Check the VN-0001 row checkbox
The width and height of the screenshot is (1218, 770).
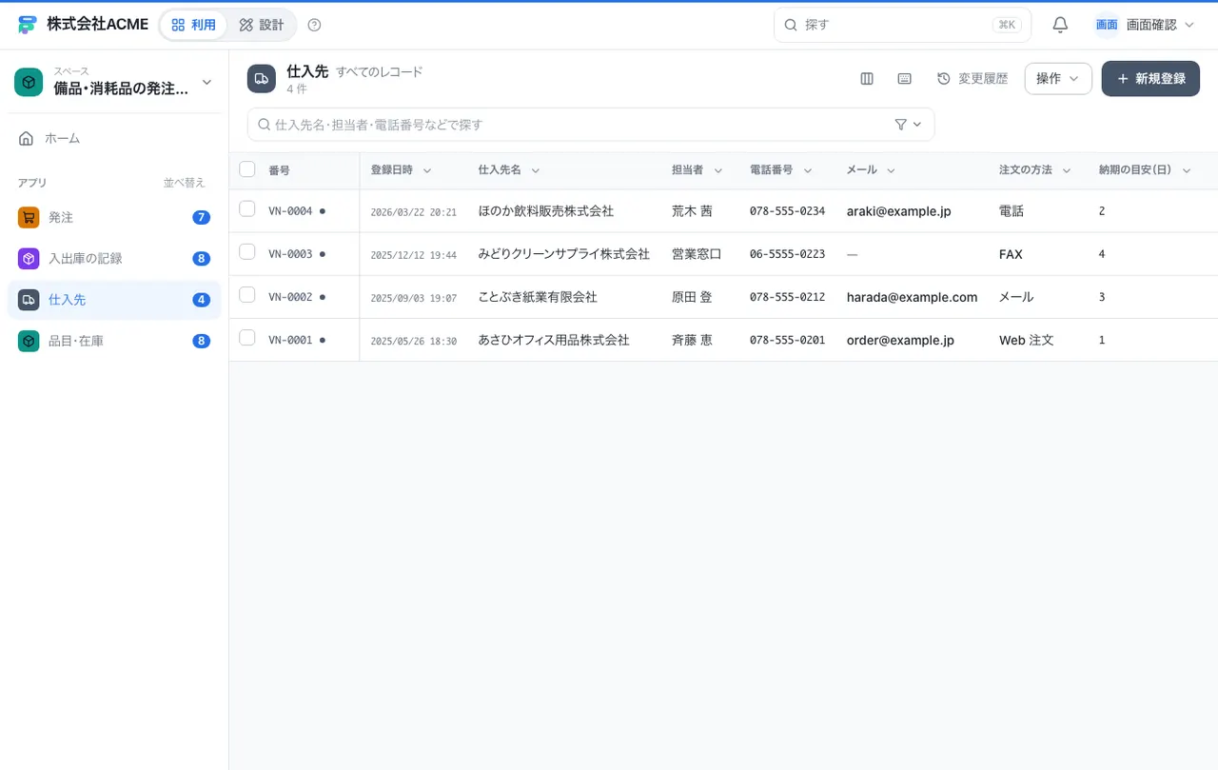[247, 338]
